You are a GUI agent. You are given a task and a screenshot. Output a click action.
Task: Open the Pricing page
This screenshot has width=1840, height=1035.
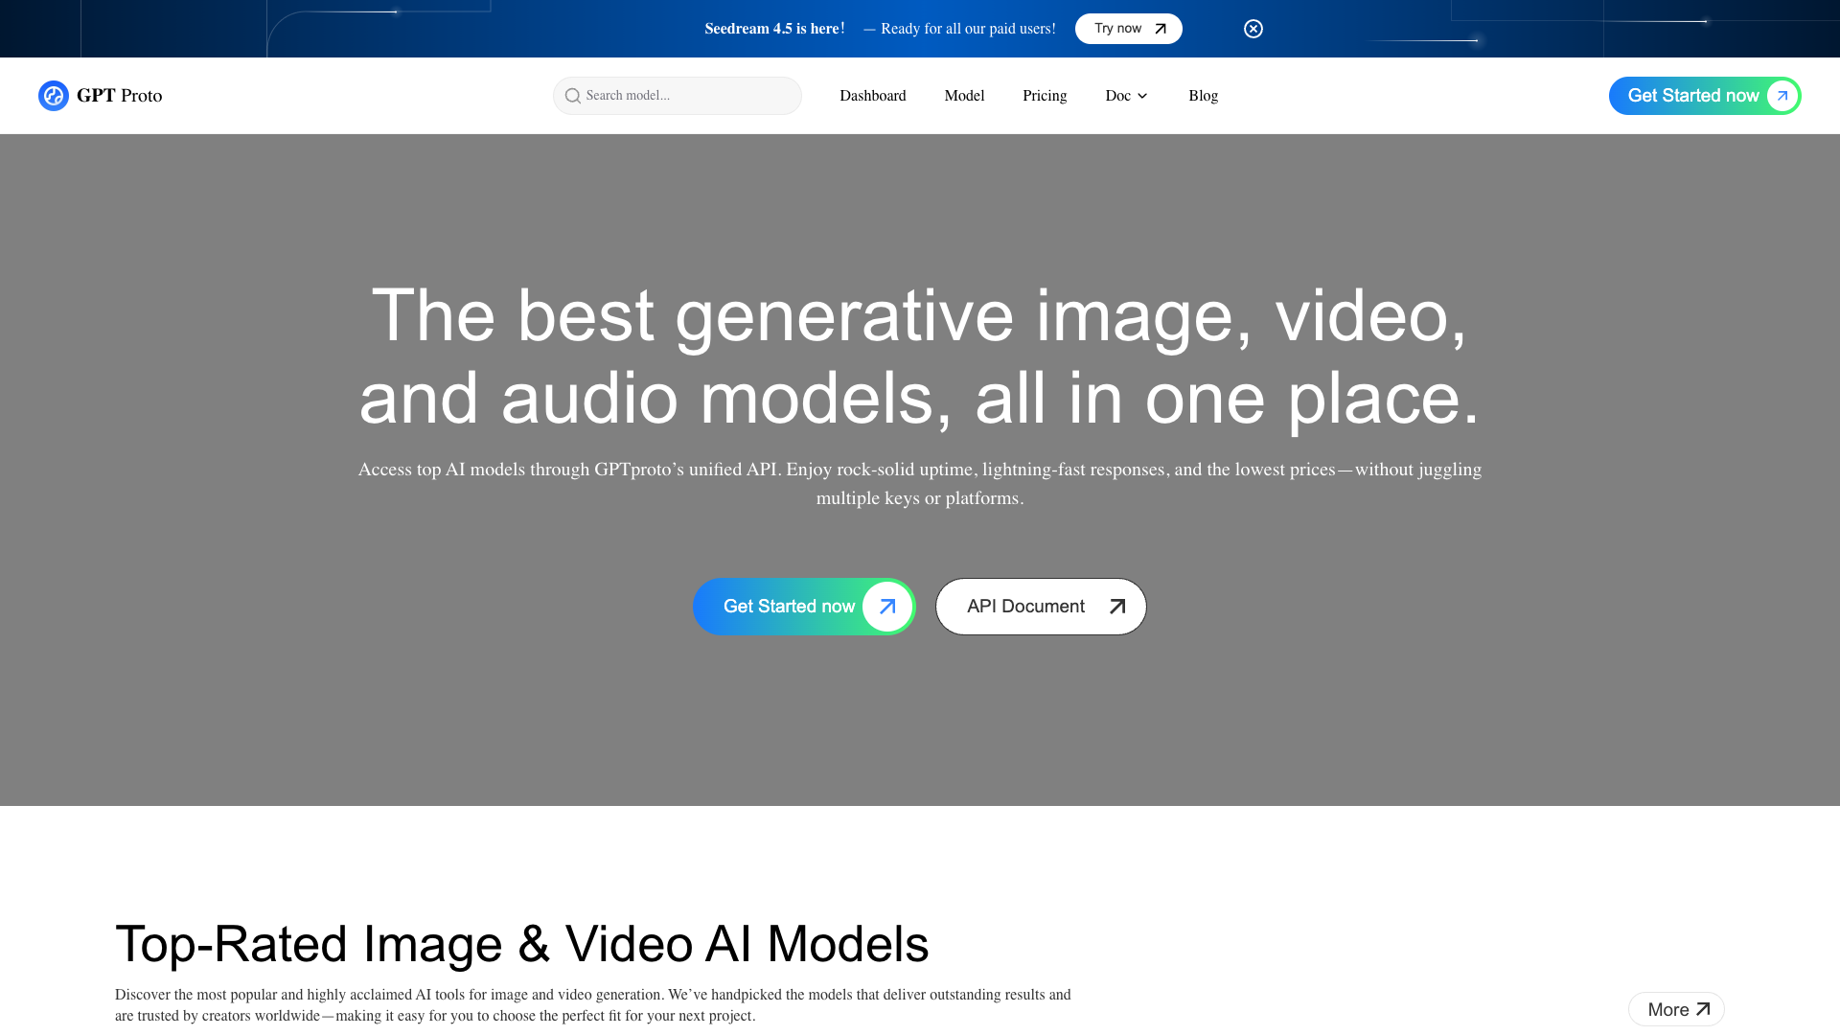click(1045, 96)
